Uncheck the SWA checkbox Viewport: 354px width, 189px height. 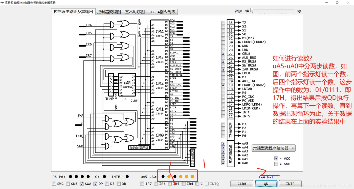[82, 184]
